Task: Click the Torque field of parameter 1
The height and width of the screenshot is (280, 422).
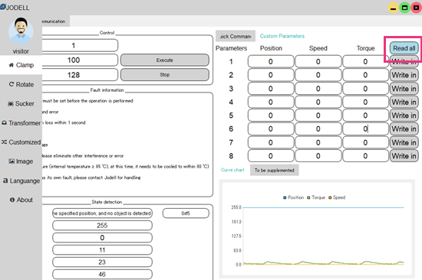Action: pos(365,61)
